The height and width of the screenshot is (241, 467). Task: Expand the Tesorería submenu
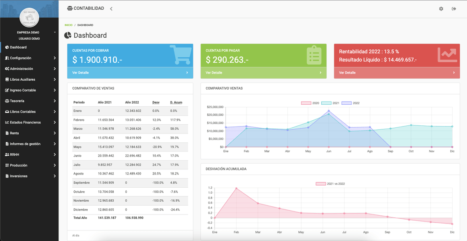[x=29, y=101]
